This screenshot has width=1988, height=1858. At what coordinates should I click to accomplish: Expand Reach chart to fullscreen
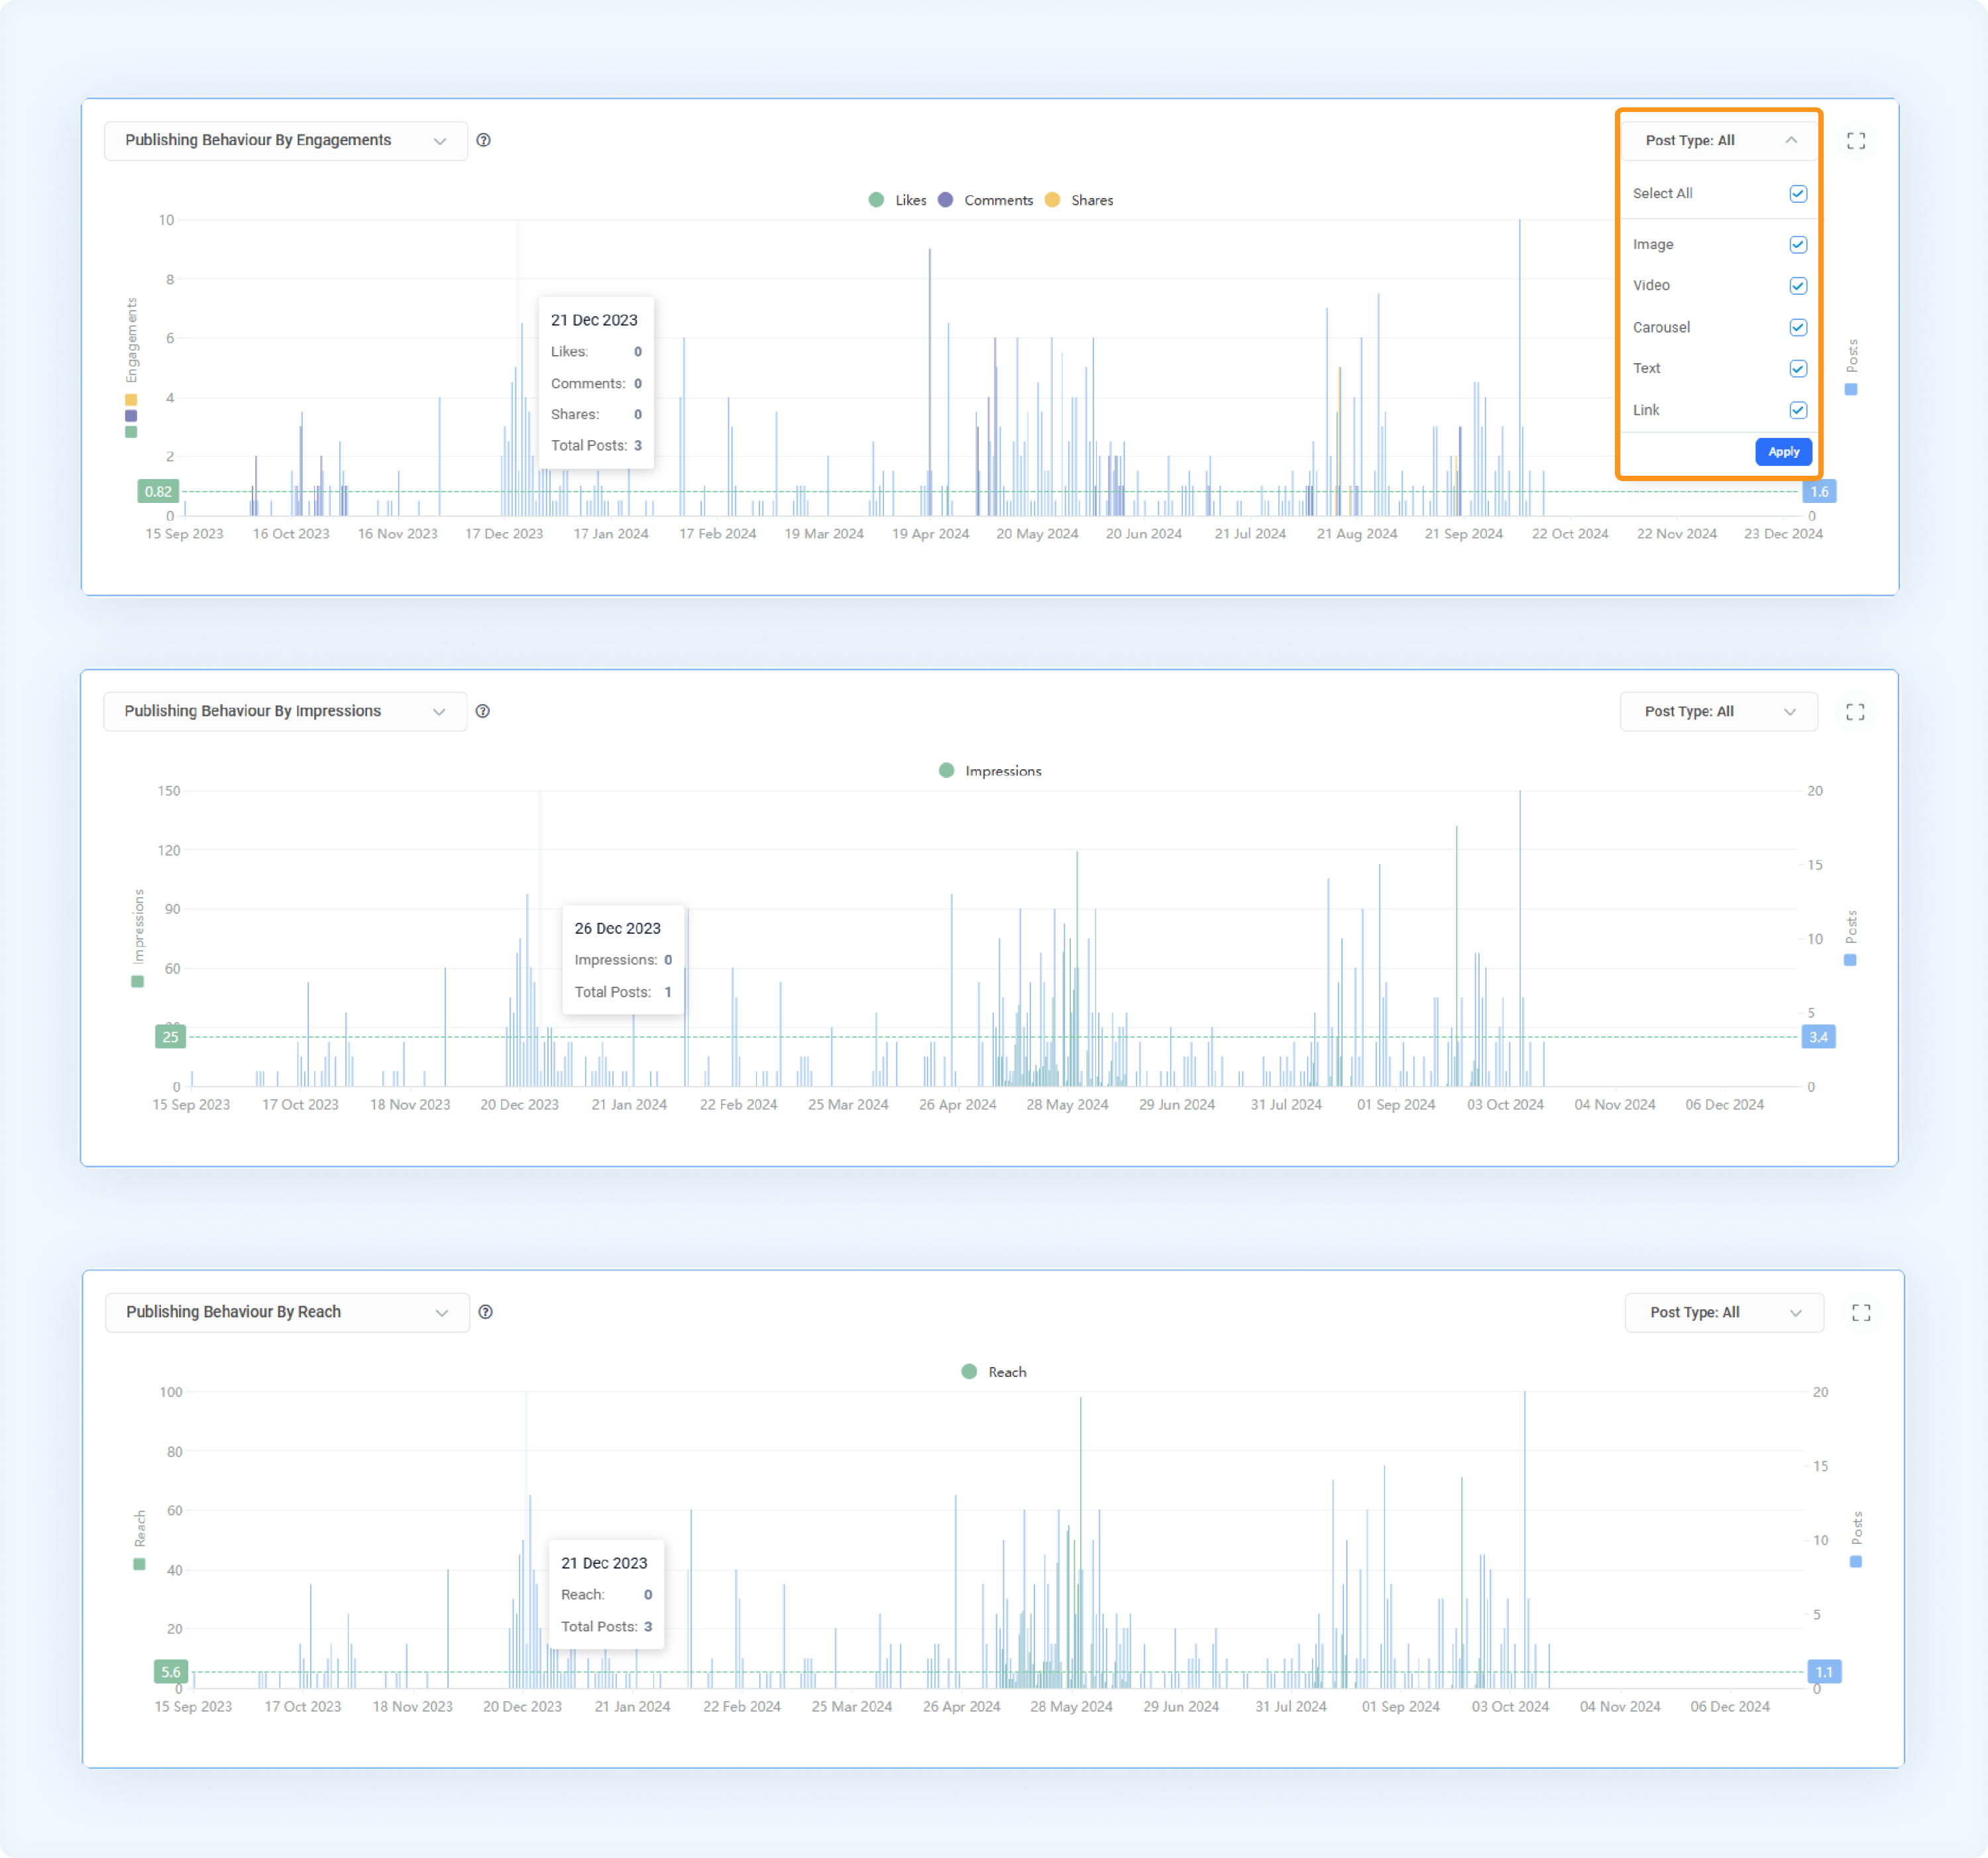[x=1861, y=1313]
